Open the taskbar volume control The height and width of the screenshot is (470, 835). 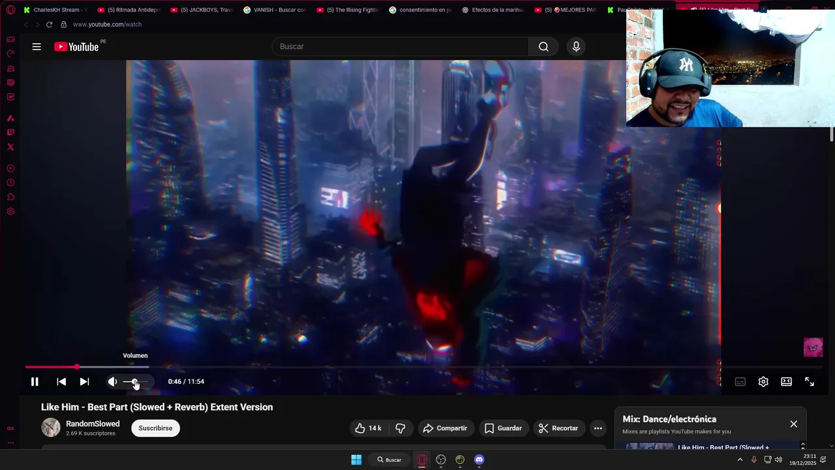coord(778,460)
